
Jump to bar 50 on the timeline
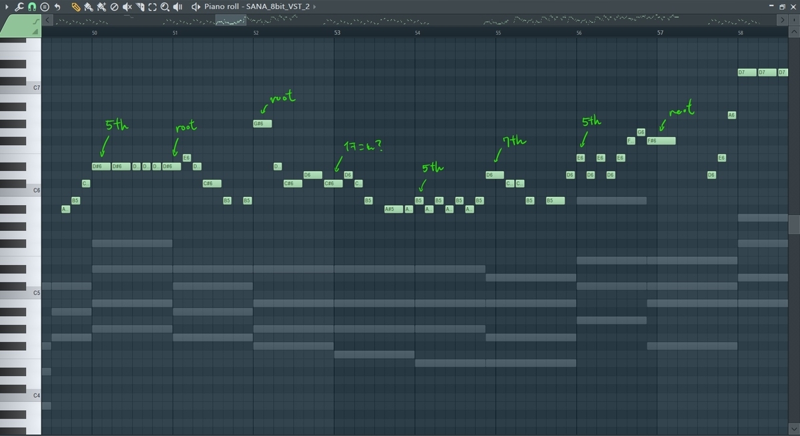(94, 33)
